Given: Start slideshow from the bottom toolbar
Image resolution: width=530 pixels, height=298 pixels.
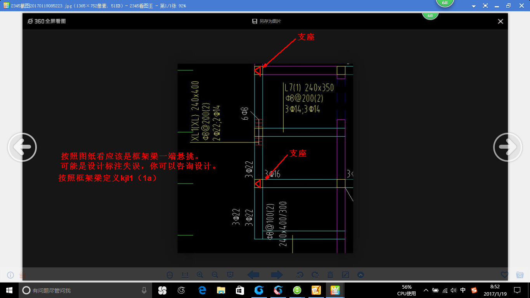Looking at the screenshot, I should [230, 275].
